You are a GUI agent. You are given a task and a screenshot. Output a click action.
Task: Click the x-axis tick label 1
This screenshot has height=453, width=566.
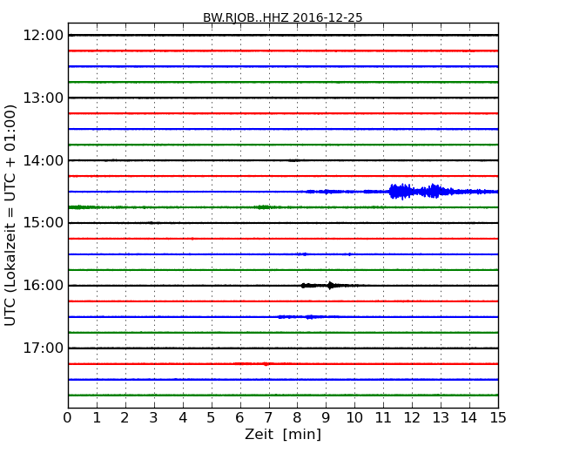[x=97, y=418]
